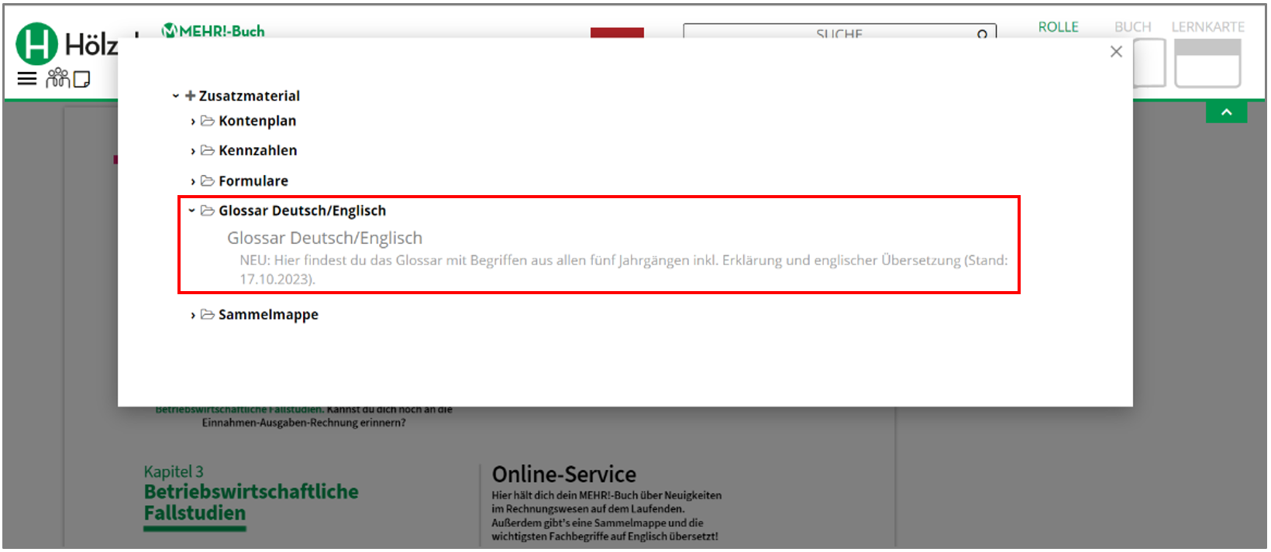Expand the Formulare chevron
Image resolution: width=1271 pixels, height=552 pixels.
pyautogui.click(x=193, y=181)
